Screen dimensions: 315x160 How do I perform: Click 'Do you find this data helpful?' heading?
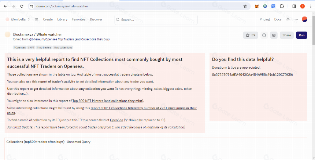click(x=243, y=59)
